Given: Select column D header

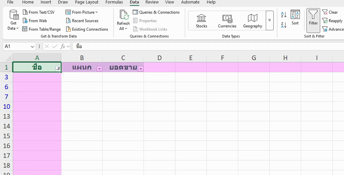Looking at the screenshot, I should 159,58.
